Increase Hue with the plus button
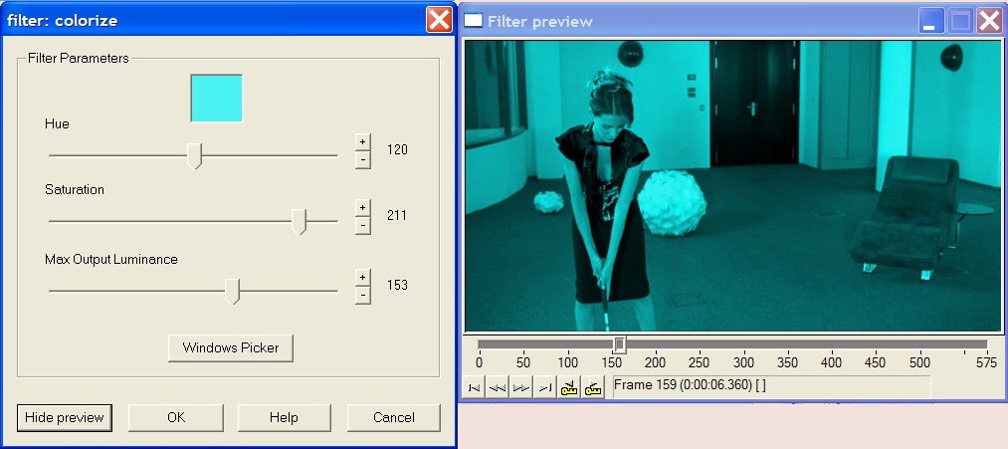This screenshot has height=449, width=1008. point(362,141)
